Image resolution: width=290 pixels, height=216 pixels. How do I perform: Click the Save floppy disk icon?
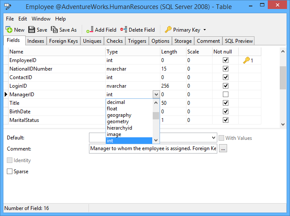click(x=32, y=30)
